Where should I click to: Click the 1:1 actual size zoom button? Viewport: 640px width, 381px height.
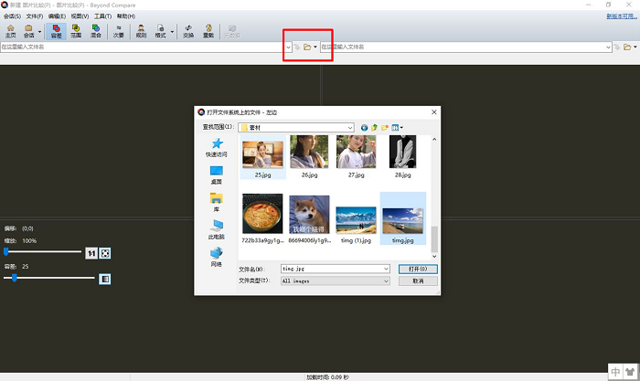coord(91,253)
